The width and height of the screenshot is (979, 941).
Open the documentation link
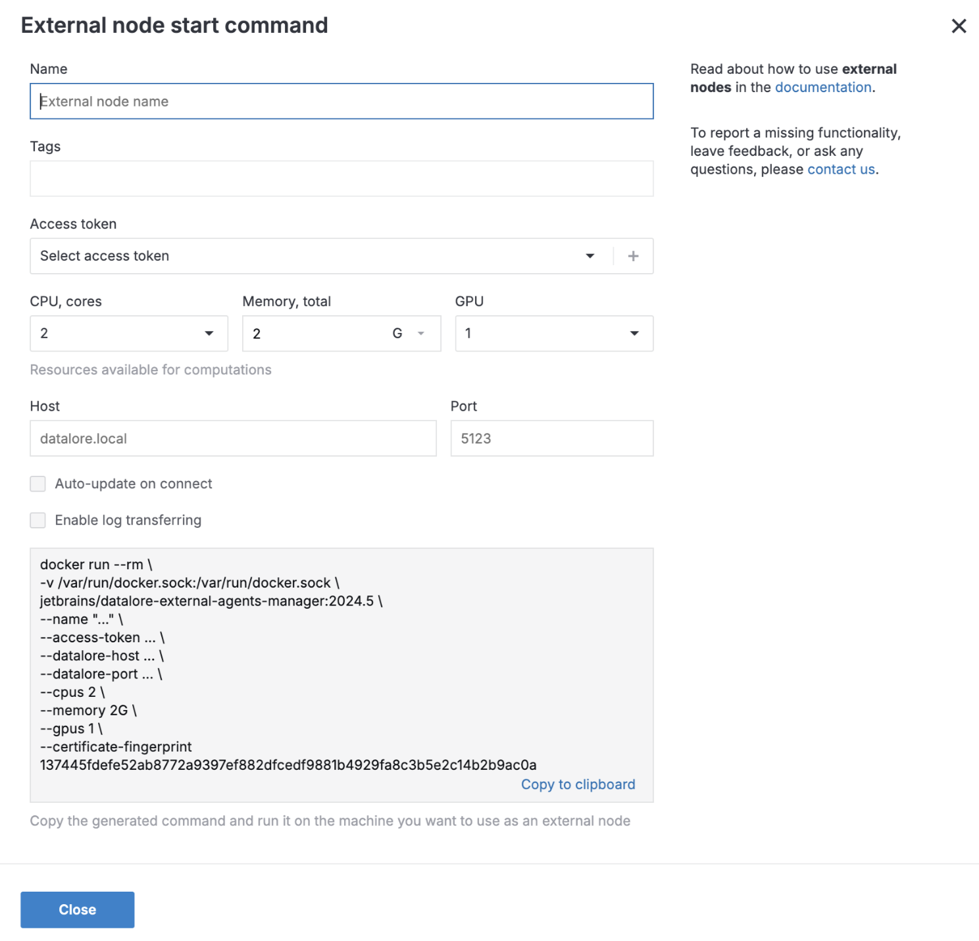tap(822, 88)
